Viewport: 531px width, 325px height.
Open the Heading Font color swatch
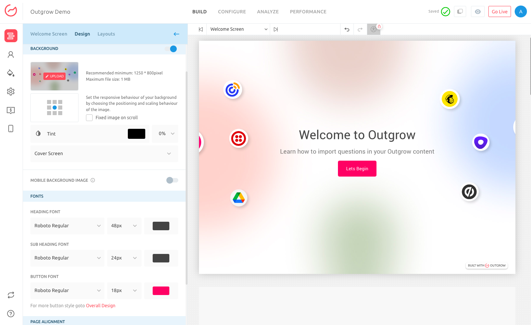point(161,226)
